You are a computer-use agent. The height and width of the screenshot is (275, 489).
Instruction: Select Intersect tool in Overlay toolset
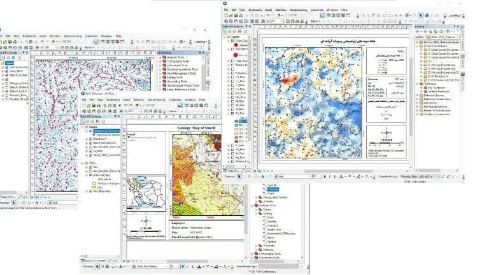(273, 225)
